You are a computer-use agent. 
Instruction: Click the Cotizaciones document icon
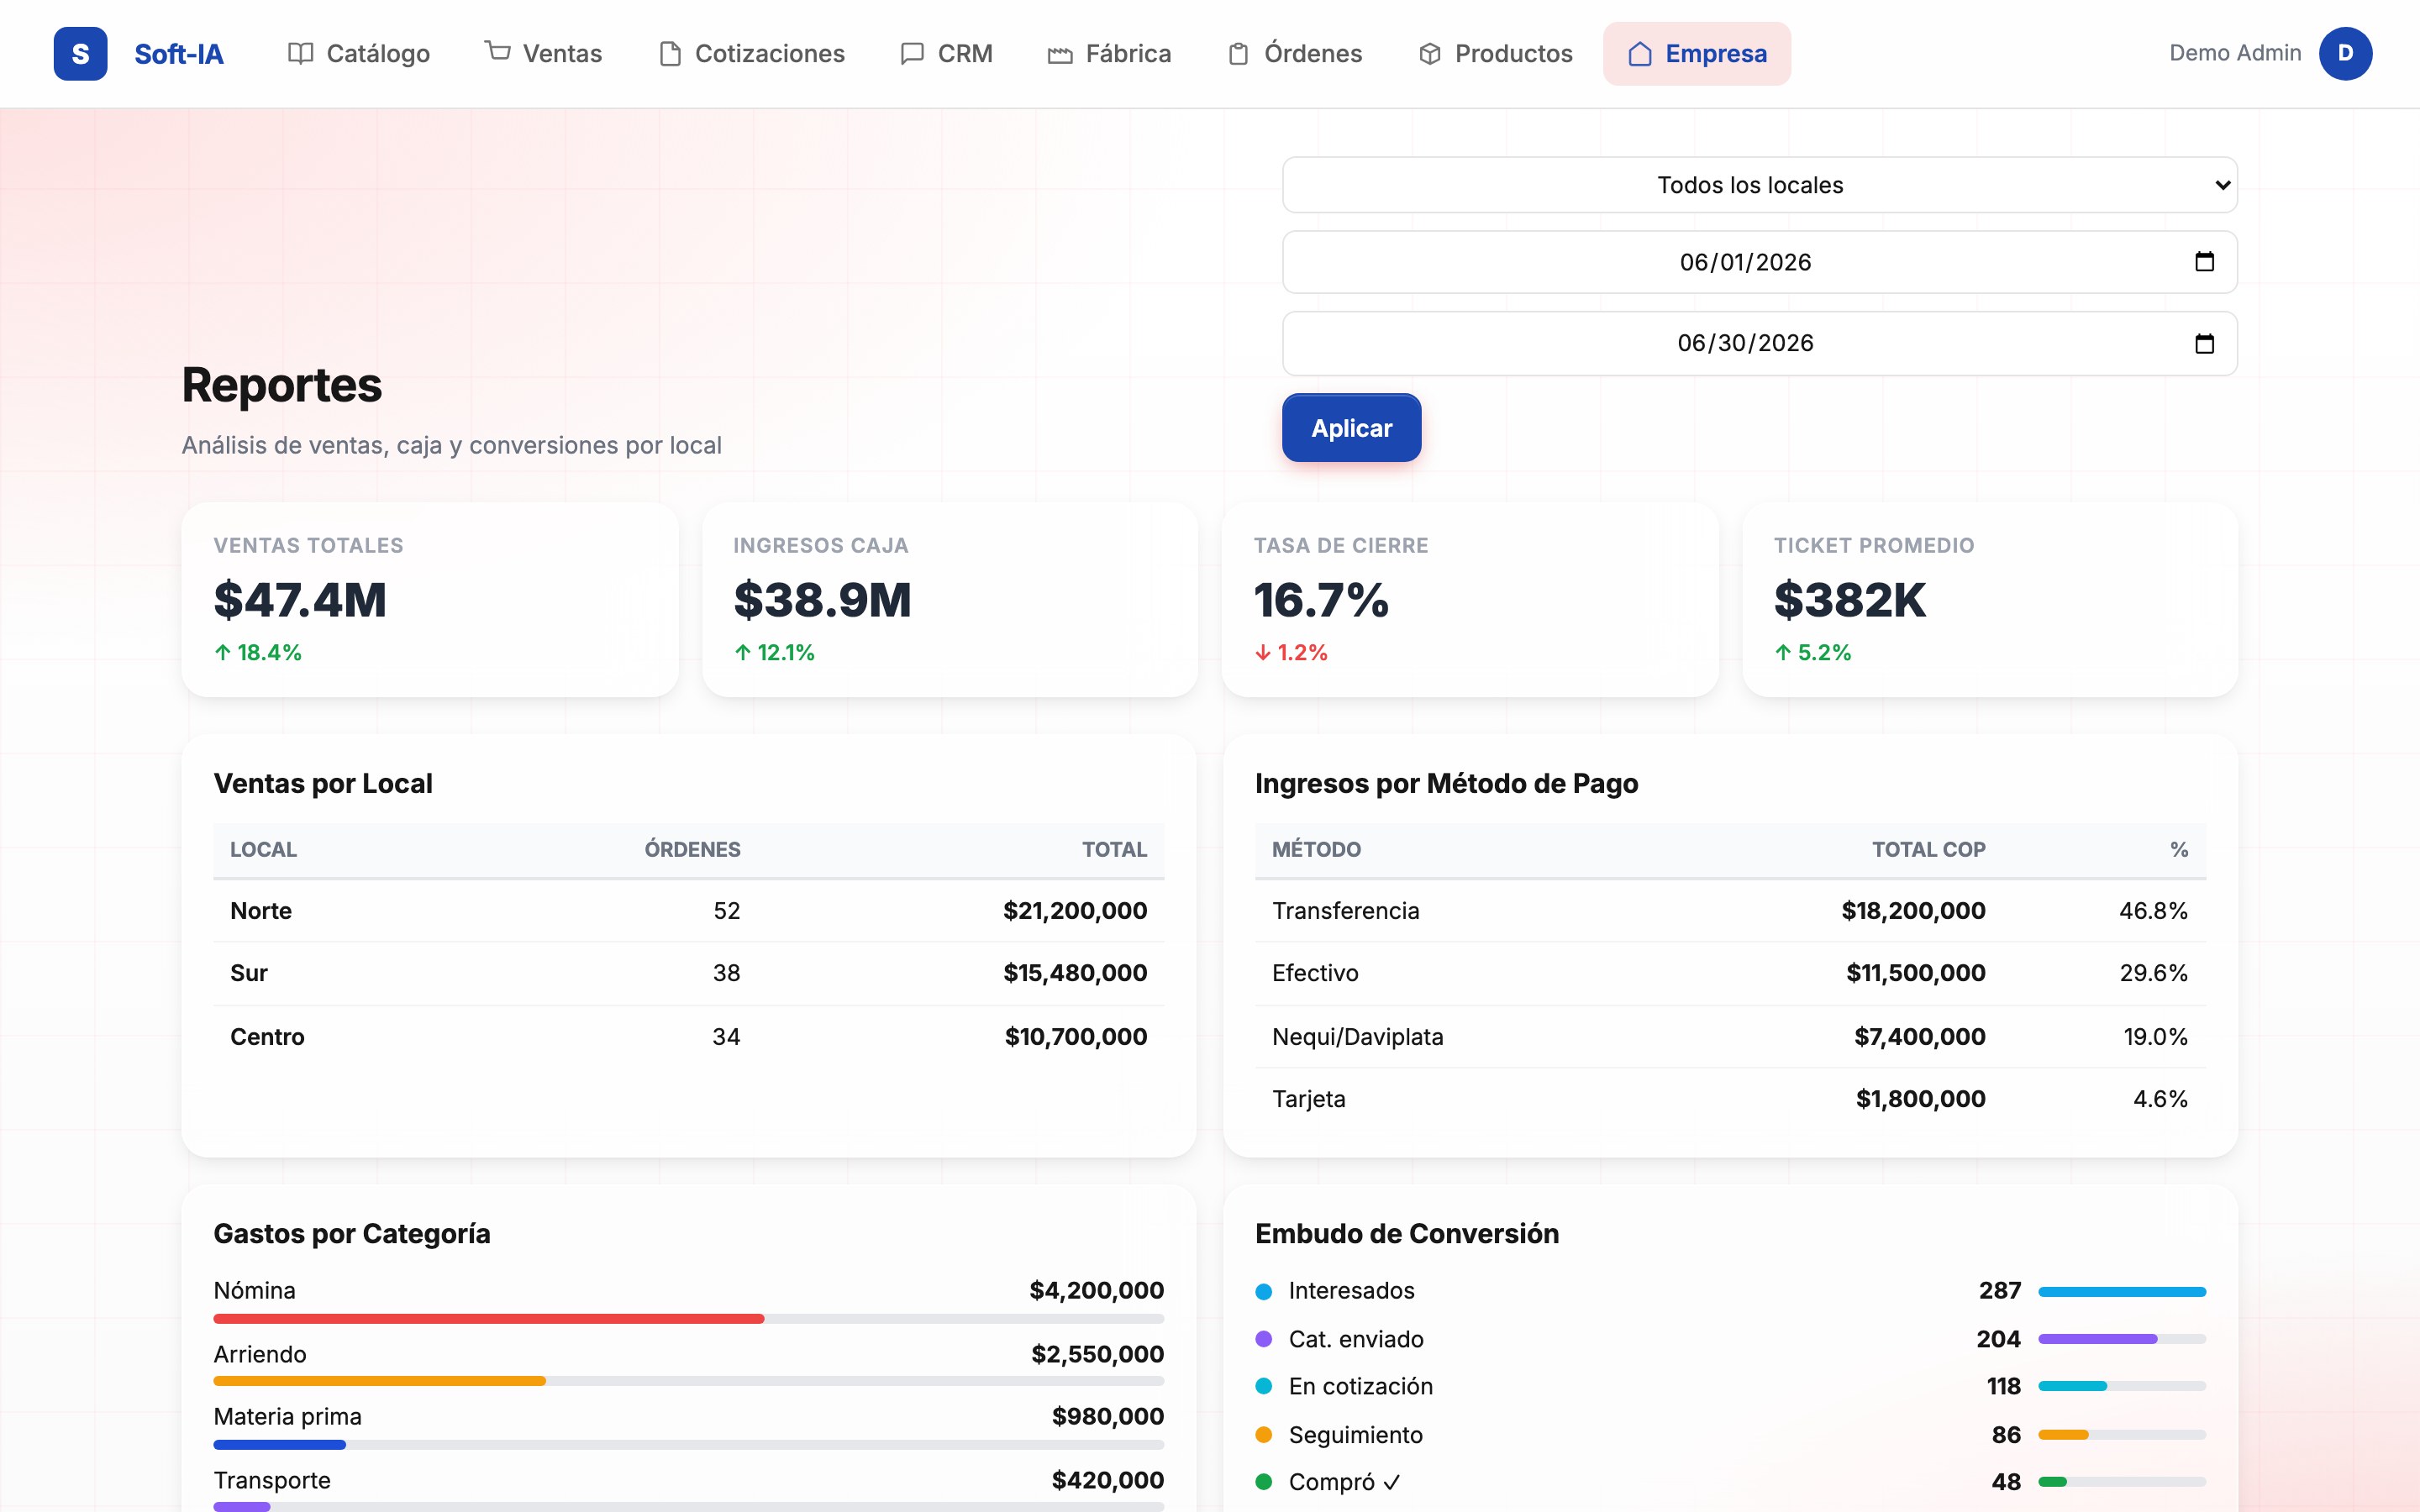670,54
